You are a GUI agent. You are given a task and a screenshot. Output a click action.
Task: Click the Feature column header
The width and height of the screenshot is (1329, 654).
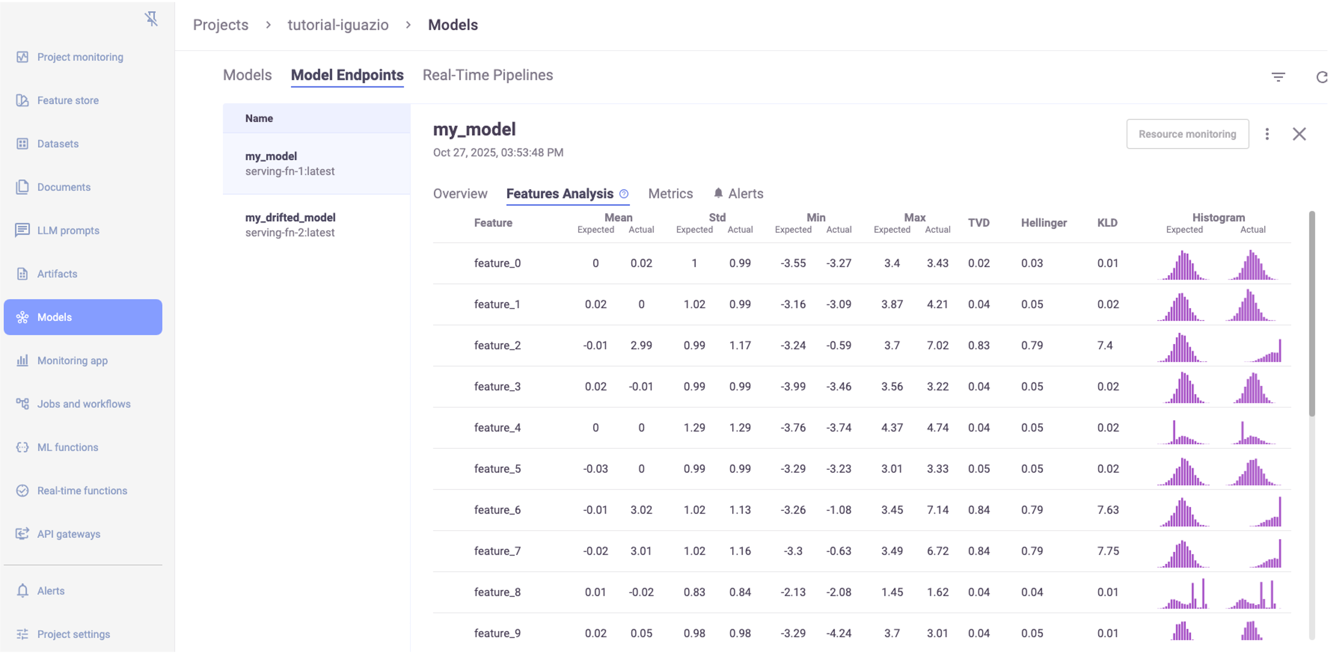point(493,223)
